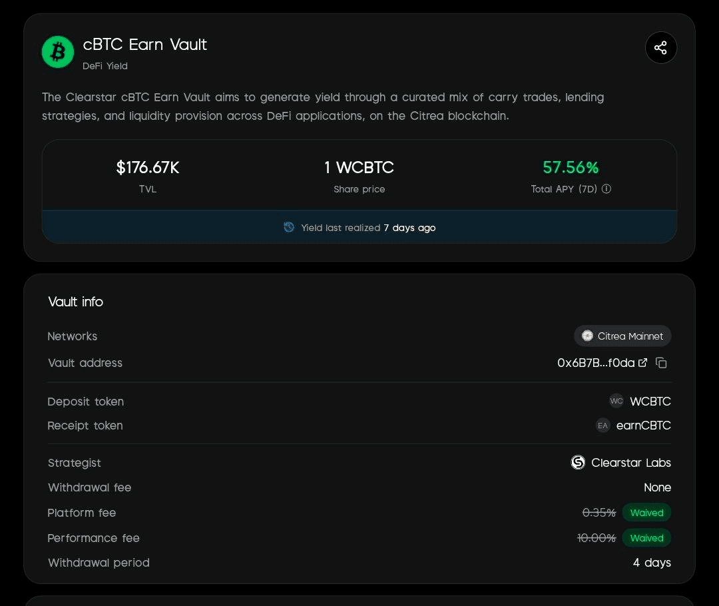Click the Platform fee label
The height and width of the screenshot is (606, 719).
point(82,512)
